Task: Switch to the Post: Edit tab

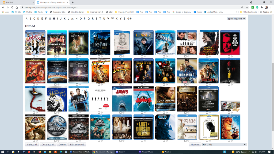Action: point(16,2)
